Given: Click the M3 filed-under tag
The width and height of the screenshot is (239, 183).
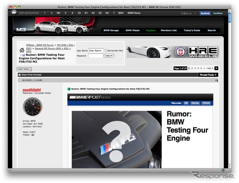Looking at the screenshot, I should click(186, 103).
